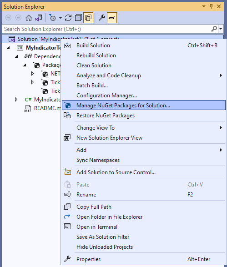The image size is (227, 267).
Task: Switch views using the solutions and folders icon
Action: tap(39, 18)
